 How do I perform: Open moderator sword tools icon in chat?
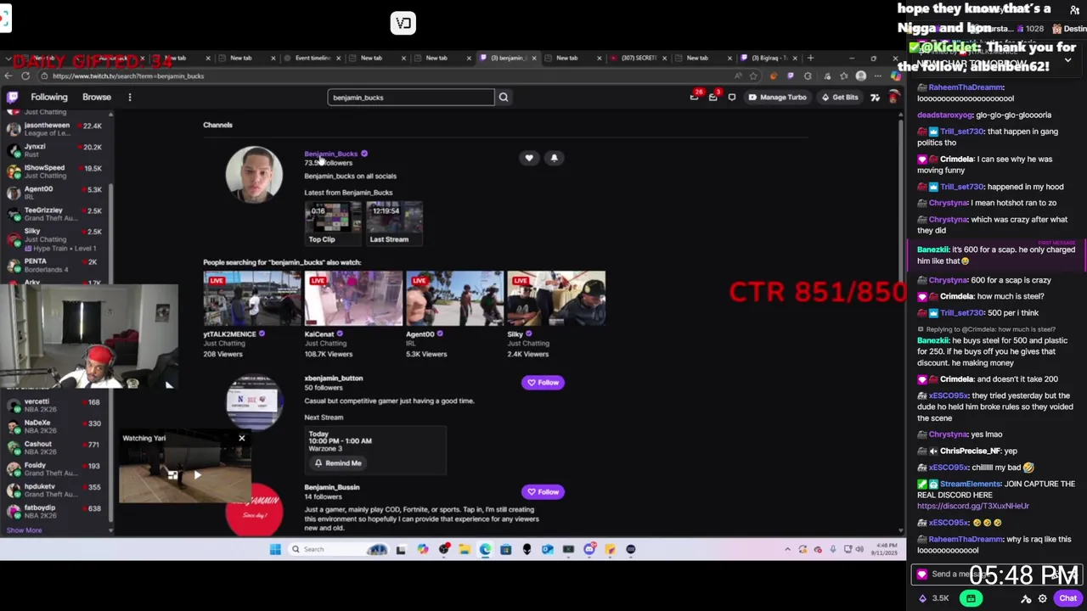(x=1026, y=599)
